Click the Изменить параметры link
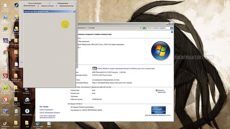 161,91
